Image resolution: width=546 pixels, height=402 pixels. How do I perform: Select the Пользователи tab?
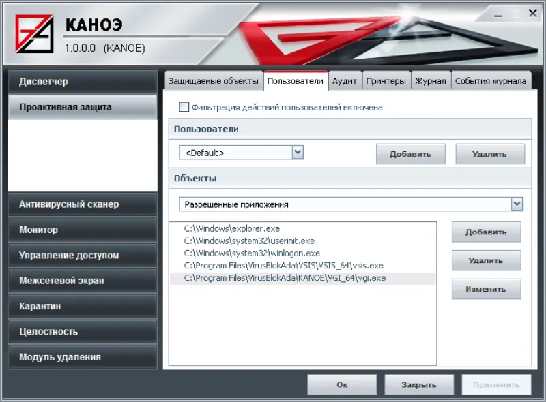pos(296,81)
